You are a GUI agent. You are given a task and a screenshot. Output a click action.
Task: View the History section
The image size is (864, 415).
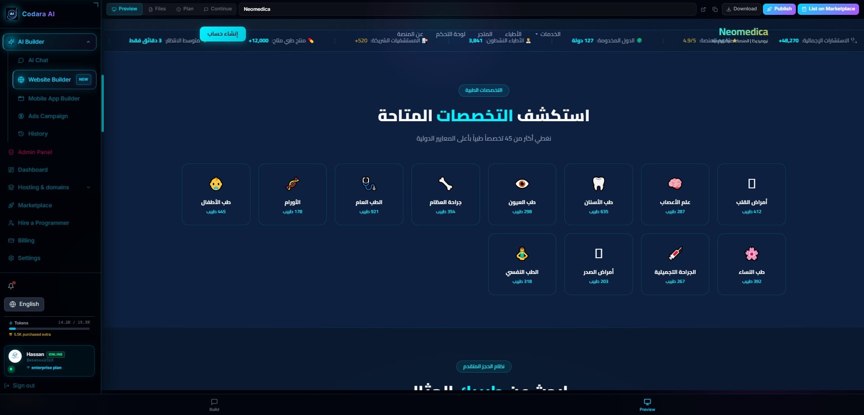tap(37, 133)
